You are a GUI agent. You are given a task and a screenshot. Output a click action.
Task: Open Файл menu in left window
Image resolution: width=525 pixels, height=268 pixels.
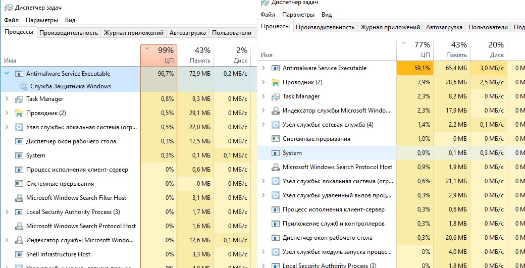12,20
